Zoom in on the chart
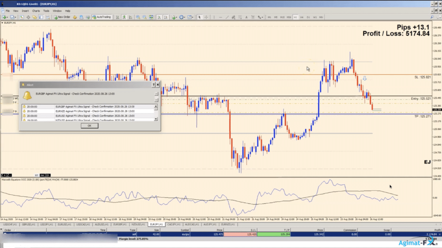442x248 pixels. click(138, 17)
